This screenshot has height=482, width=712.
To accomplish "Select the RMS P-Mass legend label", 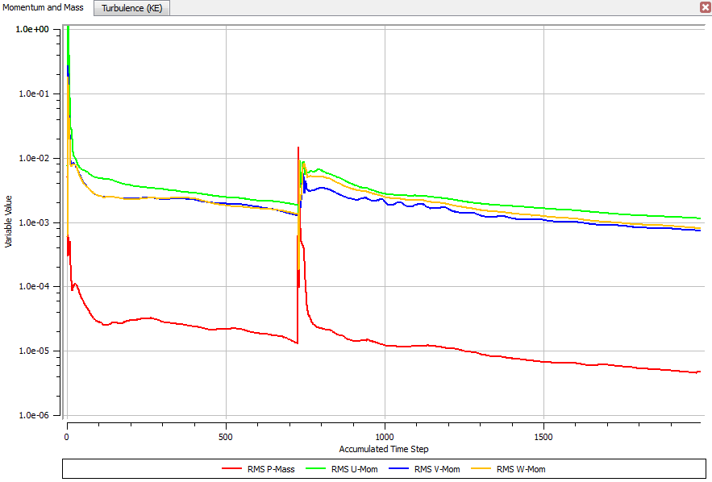I will [x=273, y=469].
